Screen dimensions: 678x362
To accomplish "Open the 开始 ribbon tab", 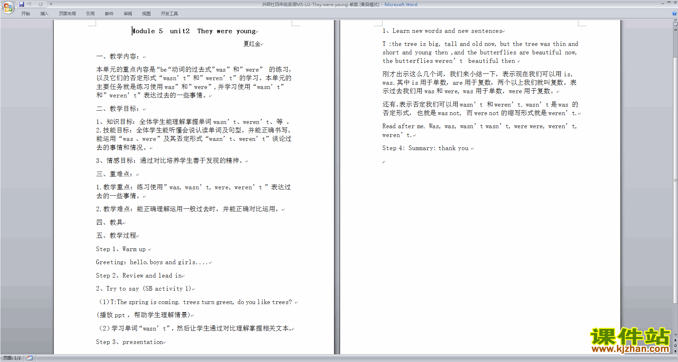I will [26, 14].
